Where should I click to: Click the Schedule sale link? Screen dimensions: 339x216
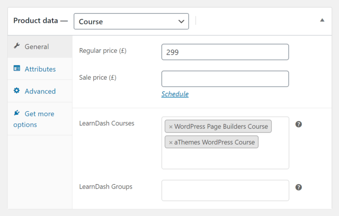175,94
